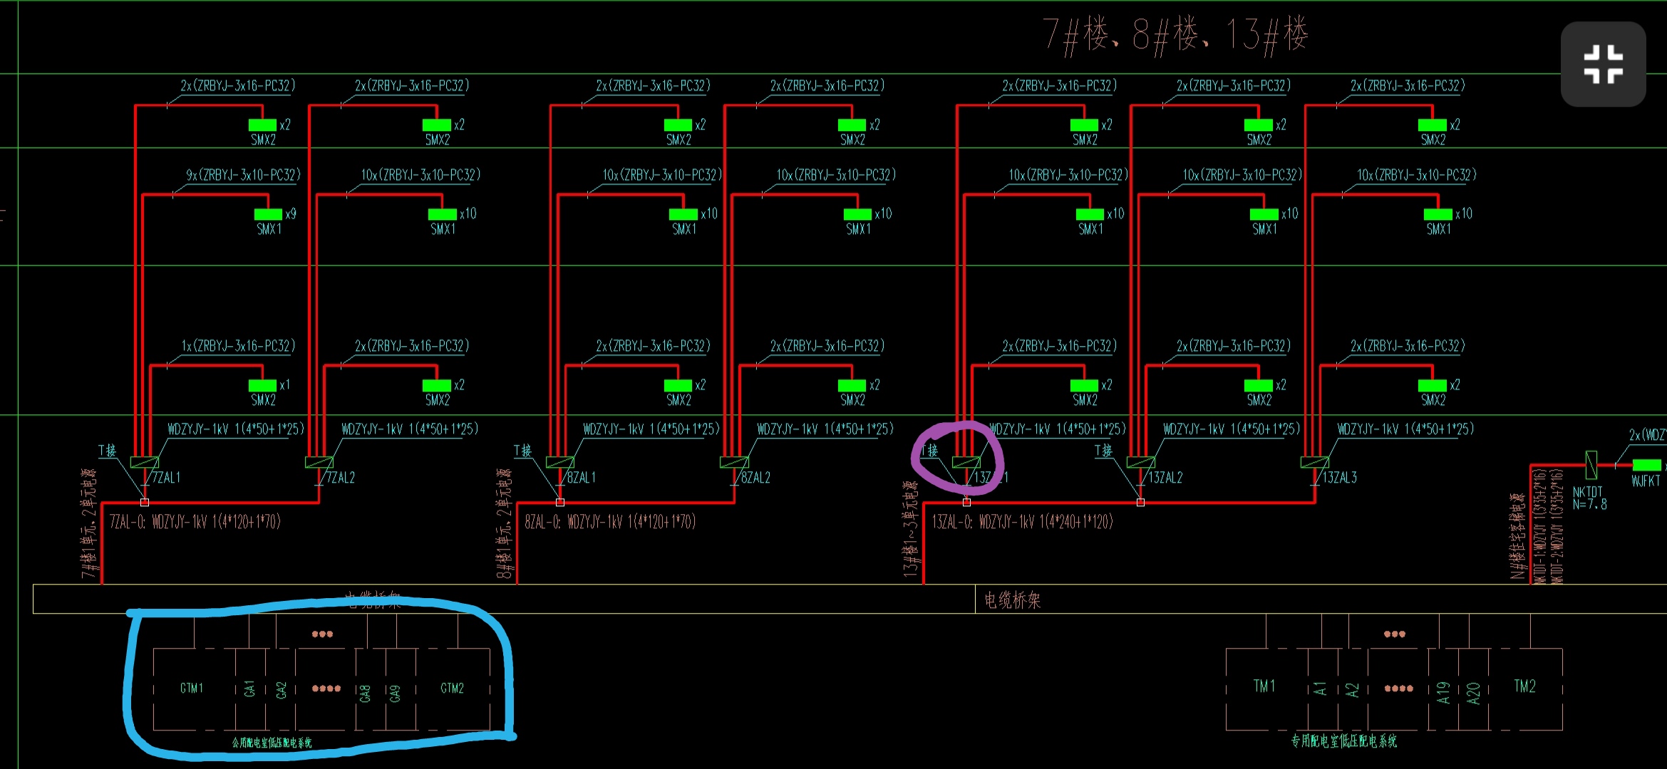Select the "7ZAL-0: WDZYJY-1kV 1(4*120+1*70)" text
1667x769 pixels.
(195, 522)
